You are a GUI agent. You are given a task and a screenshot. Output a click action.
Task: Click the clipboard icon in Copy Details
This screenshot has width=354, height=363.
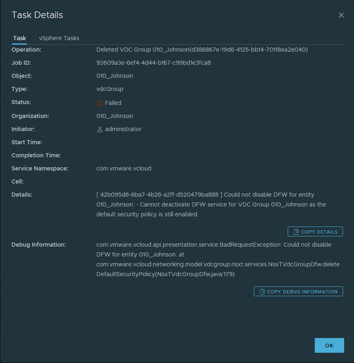296,232
